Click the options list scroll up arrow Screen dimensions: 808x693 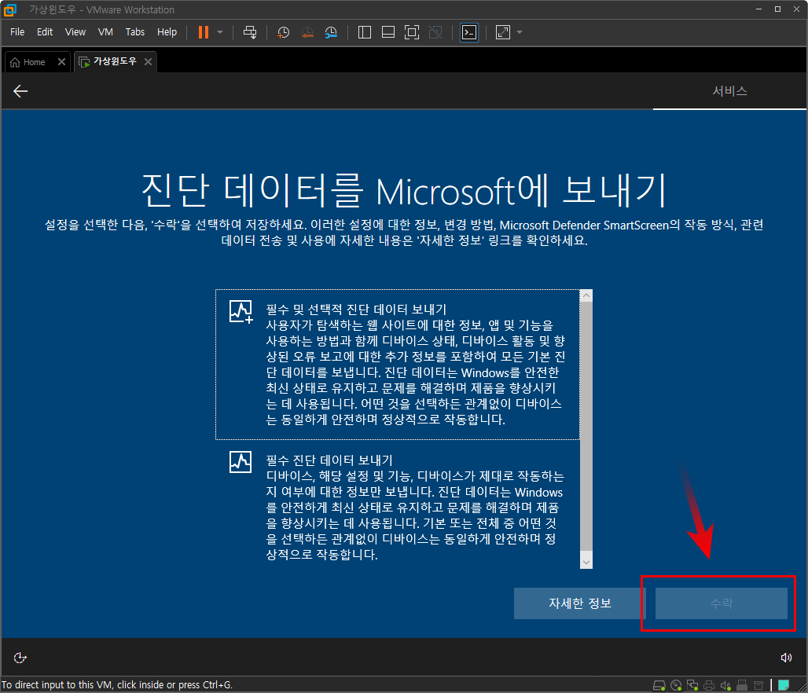coord(586,295)
